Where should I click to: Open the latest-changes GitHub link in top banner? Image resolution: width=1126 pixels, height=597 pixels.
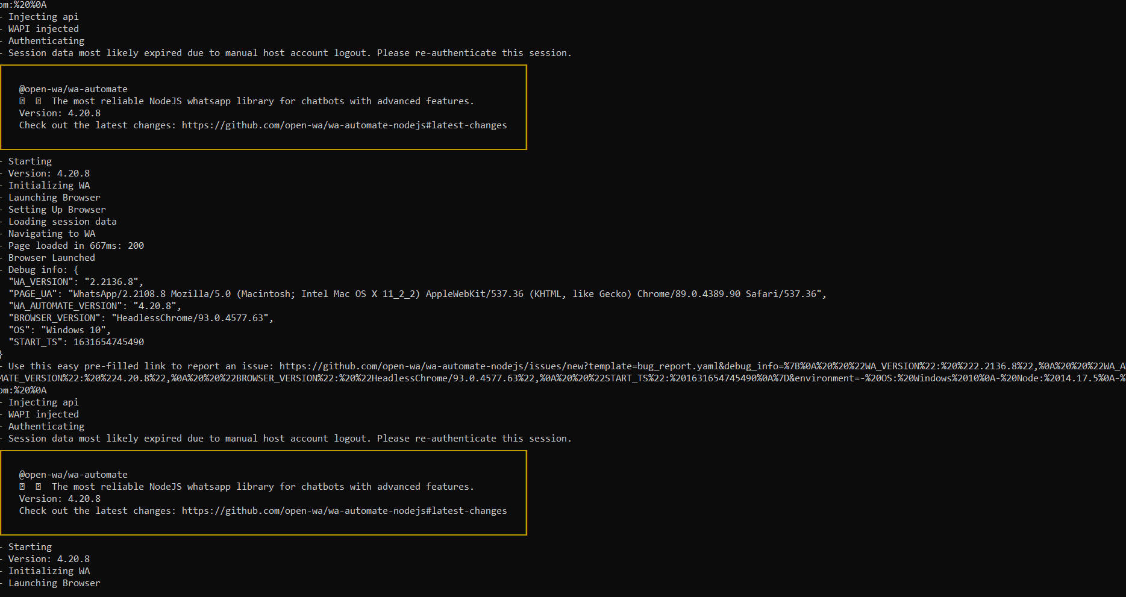[x=344, y=125]
